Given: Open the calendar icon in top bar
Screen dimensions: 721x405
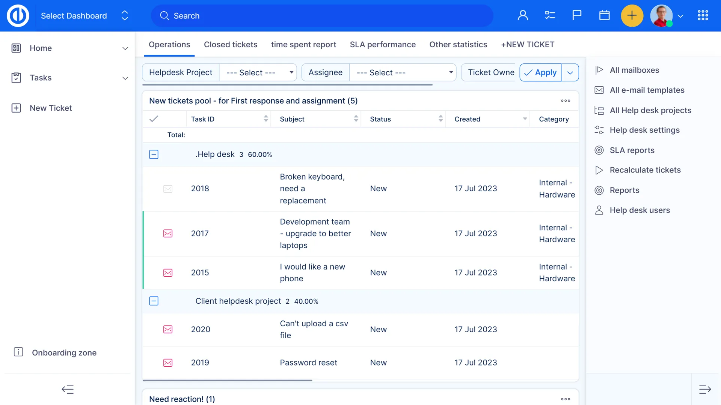Looking at the screenshot, I should 604,15.
